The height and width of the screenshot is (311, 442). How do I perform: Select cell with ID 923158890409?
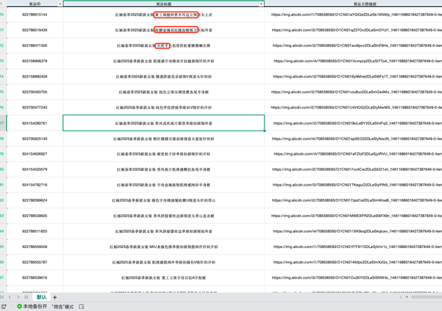[x=35, y=77]
